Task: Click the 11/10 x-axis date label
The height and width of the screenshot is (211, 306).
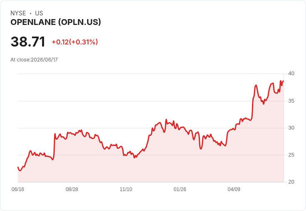Action: point(126,189)
